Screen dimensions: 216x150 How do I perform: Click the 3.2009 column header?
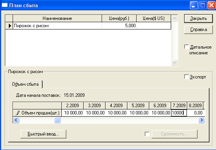94,106
